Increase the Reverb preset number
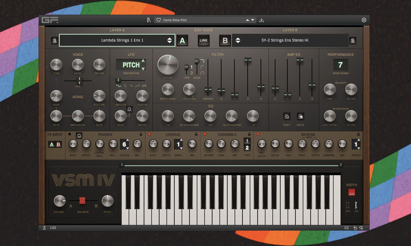The width and height of the screenshot is (411, 246). coord(359,140)
